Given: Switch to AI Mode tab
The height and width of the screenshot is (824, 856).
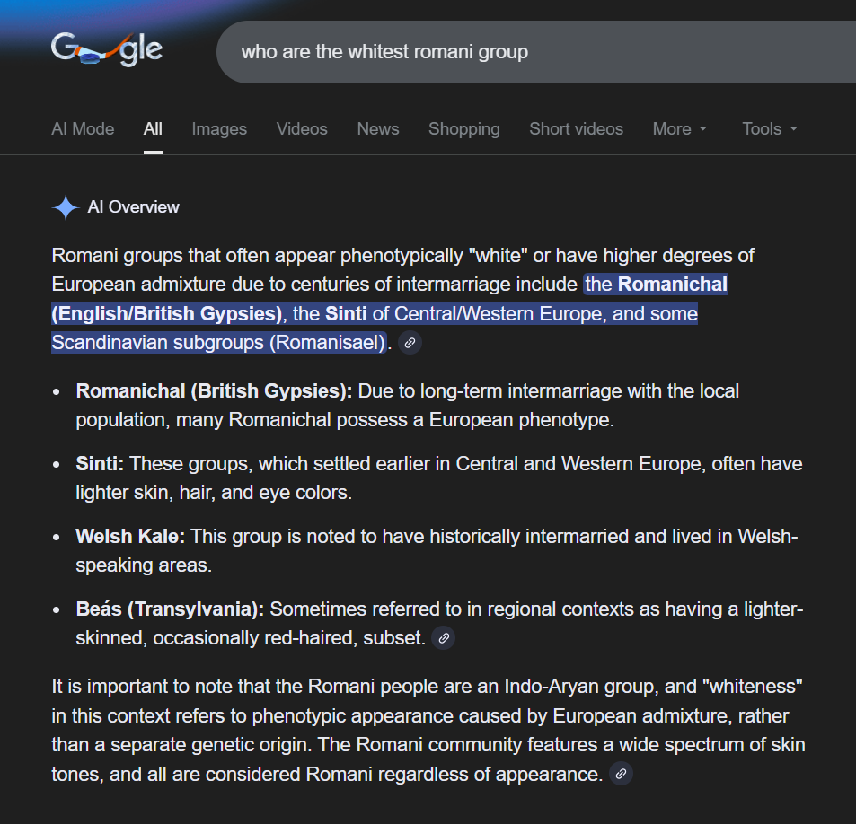Looking at the screenshot, I should [x=83, y=129].
